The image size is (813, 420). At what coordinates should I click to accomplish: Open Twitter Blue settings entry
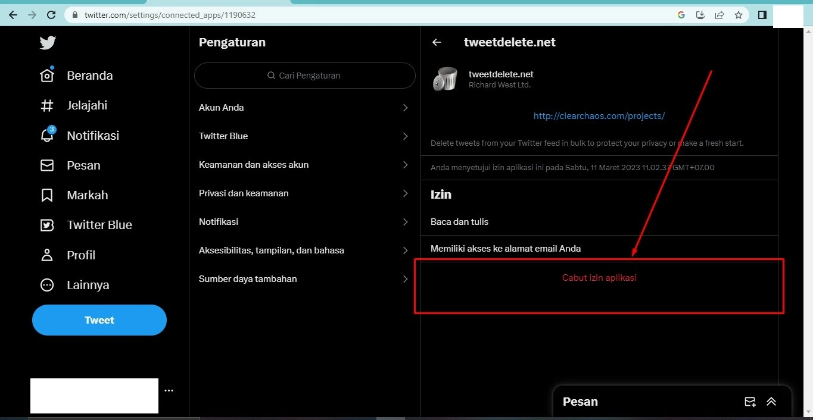[x=304, y=136]
